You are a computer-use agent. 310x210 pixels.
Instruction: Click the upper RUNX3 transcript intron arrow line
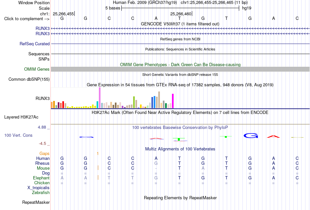pyautogui.click(x=180, y=29)
